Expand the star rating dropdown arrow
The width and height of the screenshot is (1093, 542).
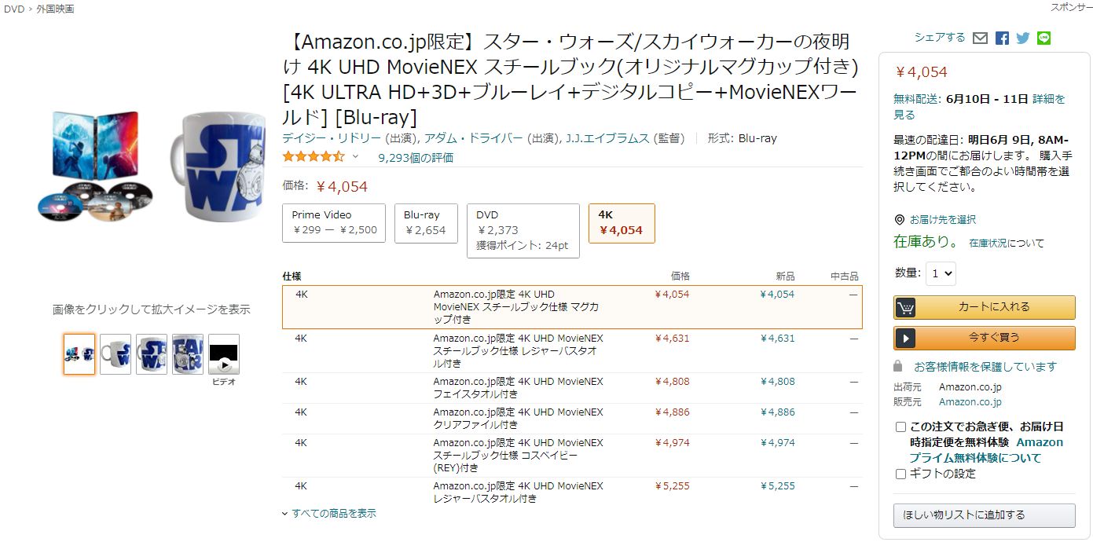pyautogui.click(x=355, y=156)
